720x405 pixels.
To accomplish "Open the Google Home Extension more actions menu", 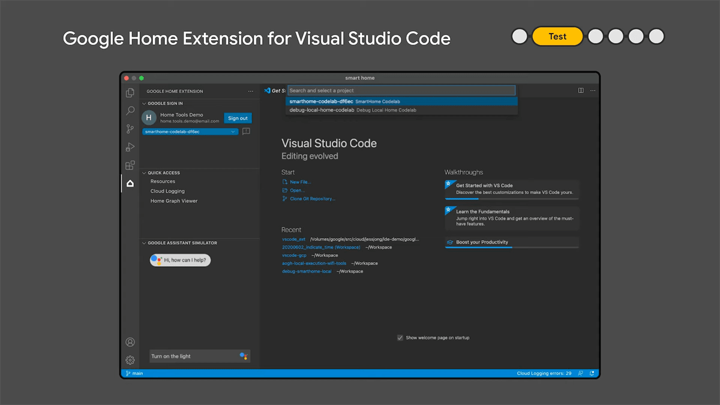I will pos(251,91).
